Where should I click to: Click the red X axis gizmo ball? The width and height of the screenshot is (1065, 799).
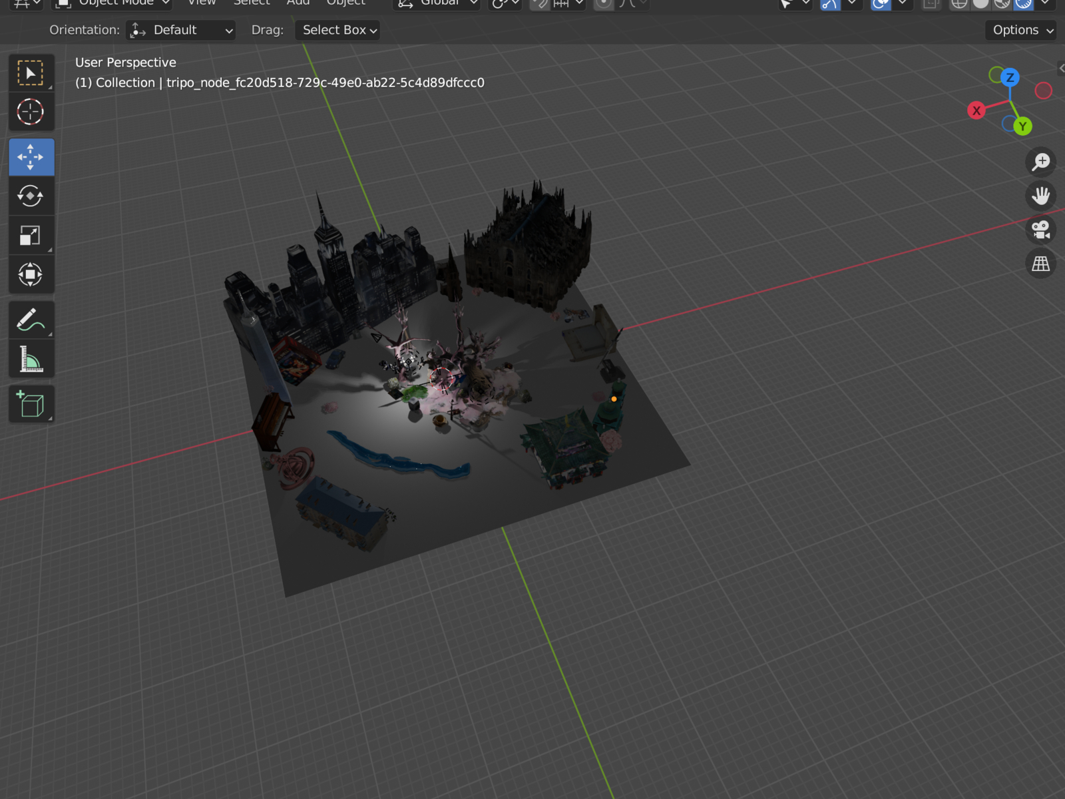976,111
